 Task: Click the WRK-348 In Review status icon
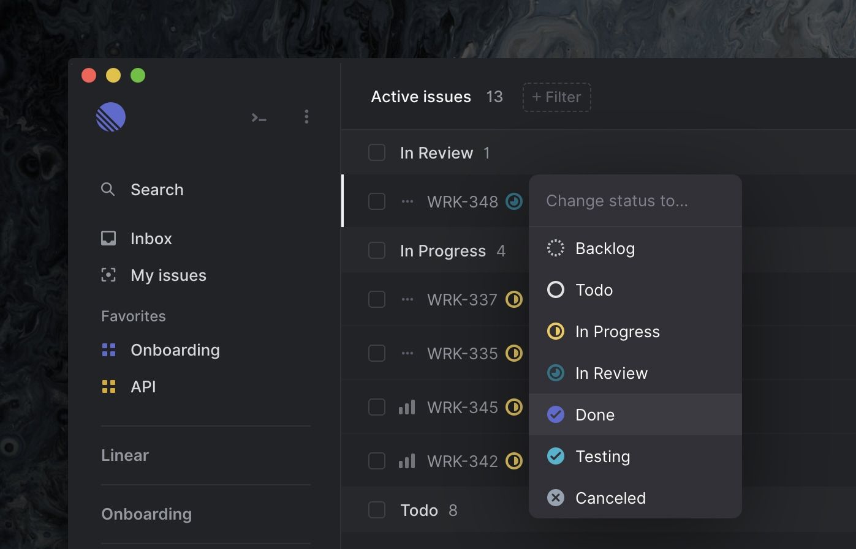[514, 201]
